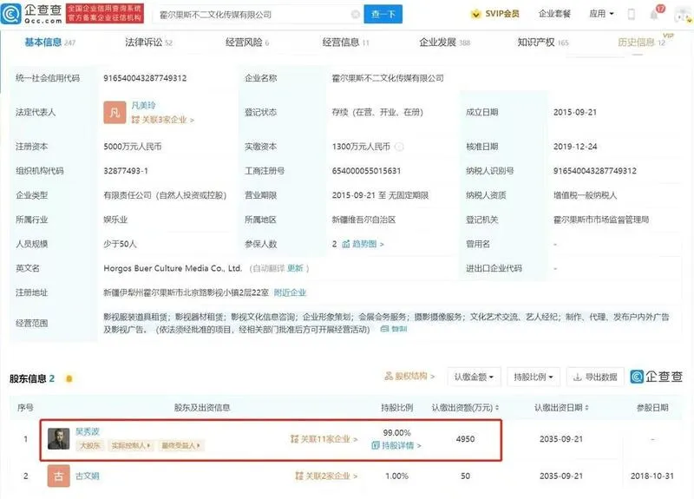Screen dimensions: 694x499
Task: Expand 最终受益人 tag
Action: pyautogui.click(x=180, y=445)
